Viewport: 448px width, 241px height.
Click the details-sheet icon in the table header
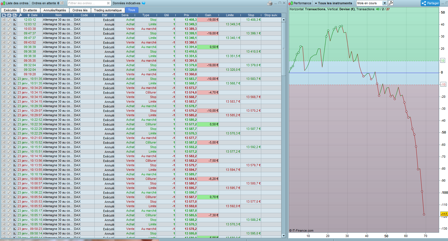(x=15, y=15)
